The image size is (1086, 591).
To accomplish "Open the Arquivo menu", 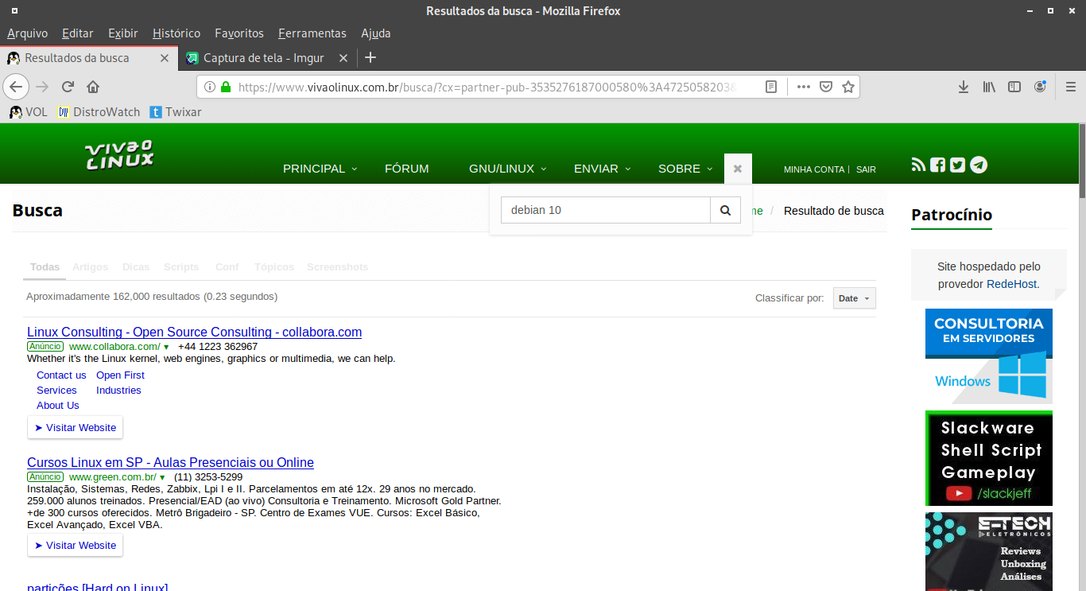I will click(27, 33).
